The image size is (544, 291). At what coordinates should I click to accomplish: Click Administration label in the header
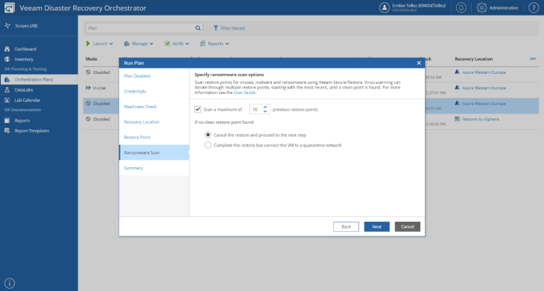coord(504,8)
